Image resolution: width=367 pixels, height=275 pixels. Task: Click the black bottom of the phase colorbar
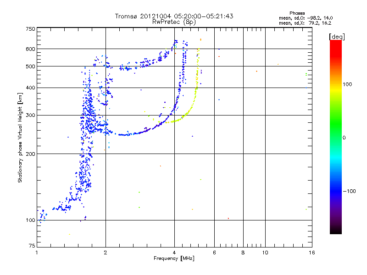click(x=336, y=231)
